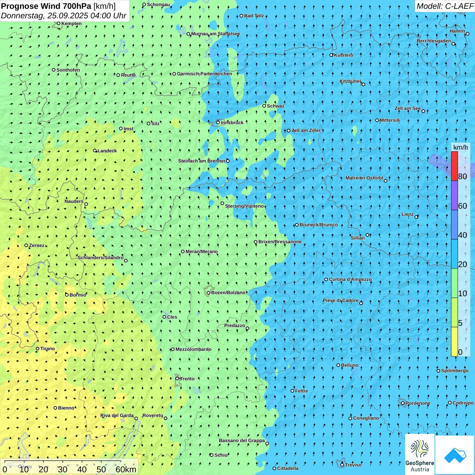The height and width of the screenshot is (475, 475).
Task: Click the 'Sterzing/Vipiteno' label
Action: coord(244,206)
